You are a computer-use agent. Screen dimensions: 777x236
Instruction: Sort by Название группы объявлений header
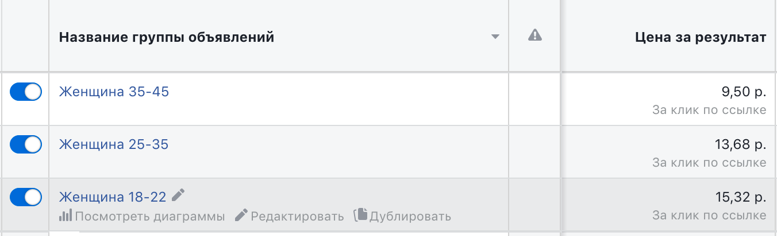pyautogui.click(x=167, y=38)
